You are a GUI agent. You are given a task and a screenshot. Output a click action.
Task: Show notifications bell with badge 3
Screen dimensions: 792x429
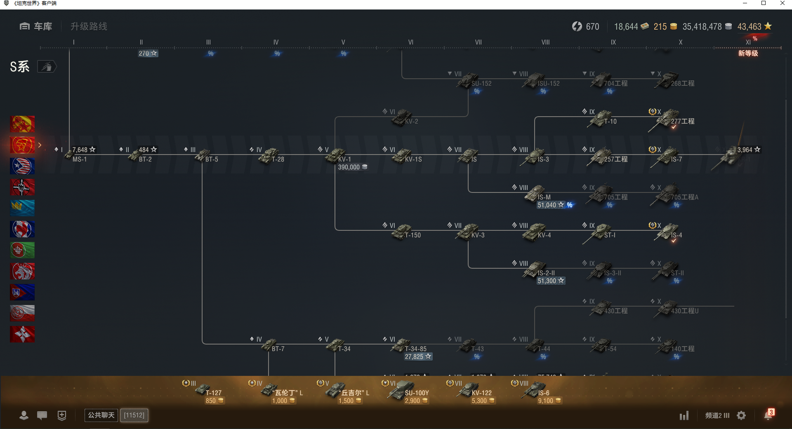pos(768,415)
